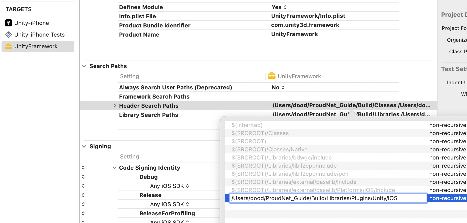
Task: Click the Library Search Paths setting
Action: point(149,115)
